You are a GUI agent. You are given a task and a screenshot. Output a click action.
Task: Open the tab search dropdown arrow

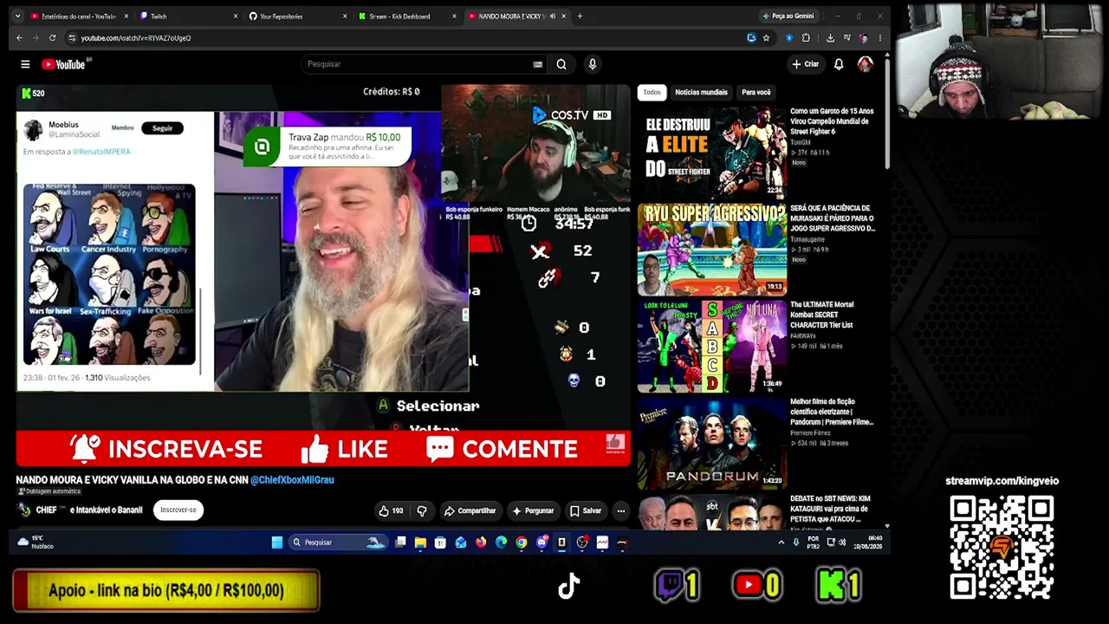pos(19,16)
